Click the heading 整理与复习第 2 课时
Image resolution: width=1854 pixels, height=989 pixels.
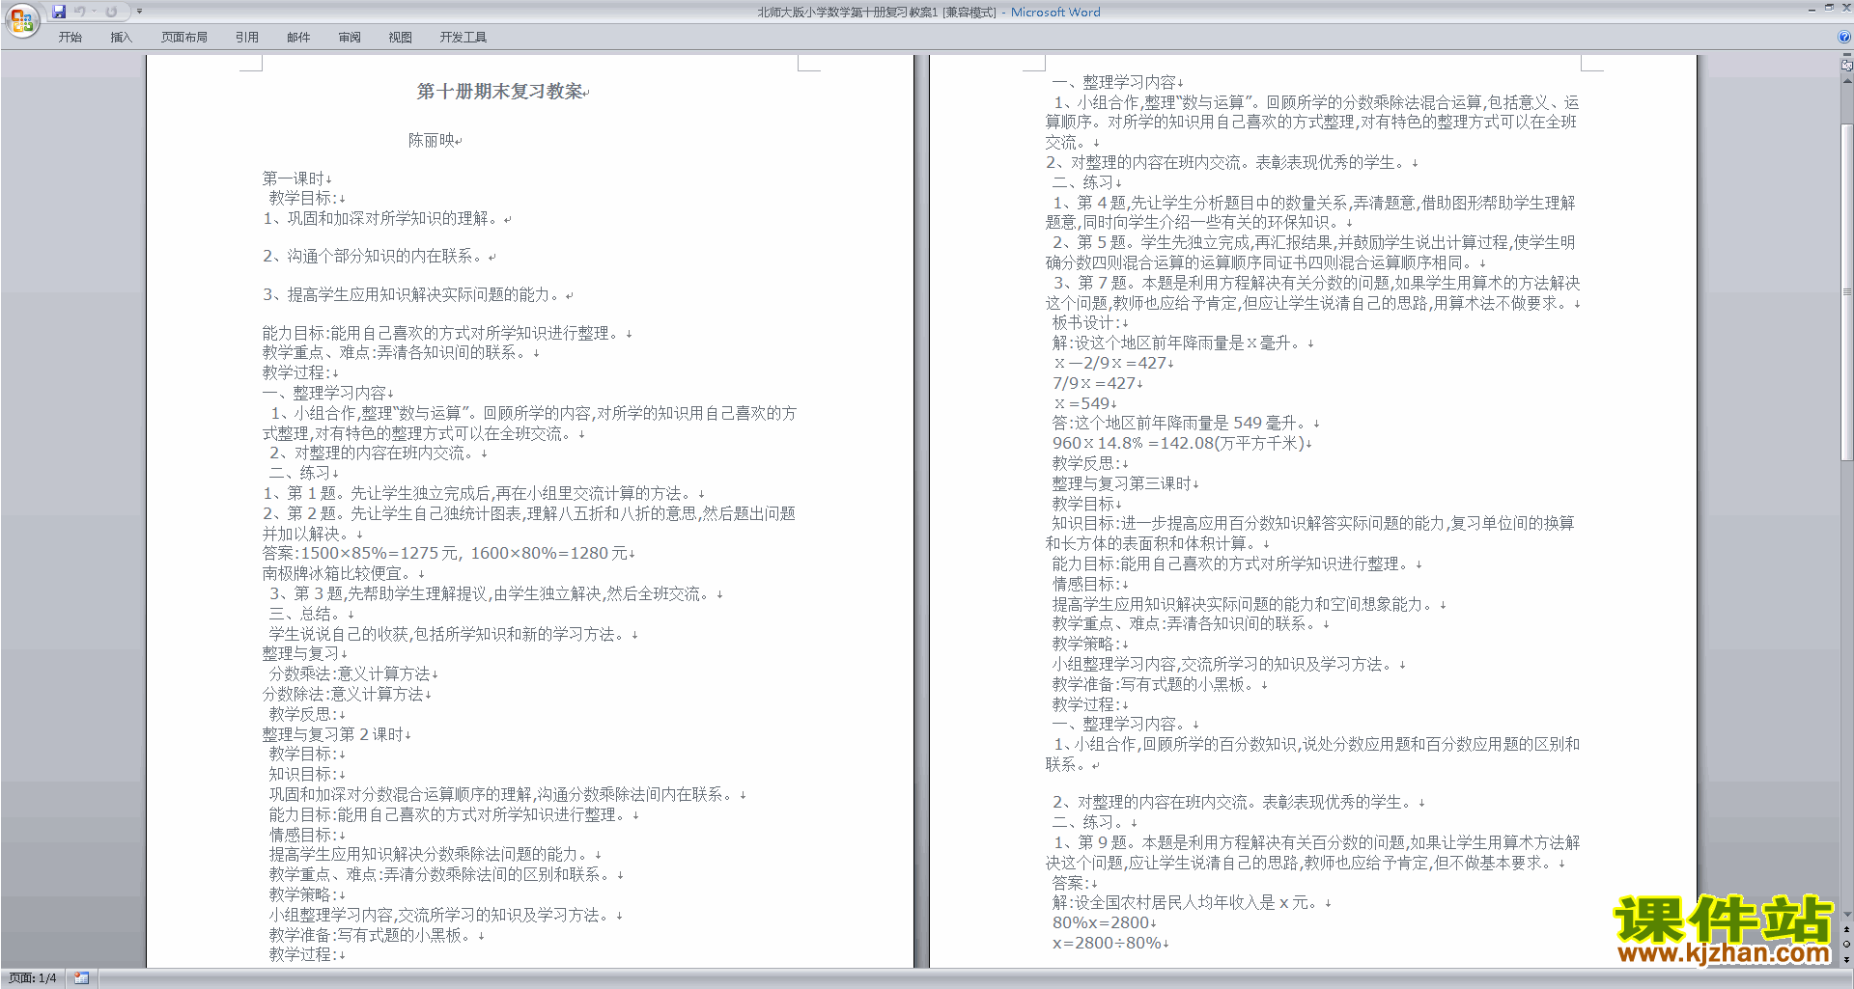pyautogui.click(x=332, y=734)
